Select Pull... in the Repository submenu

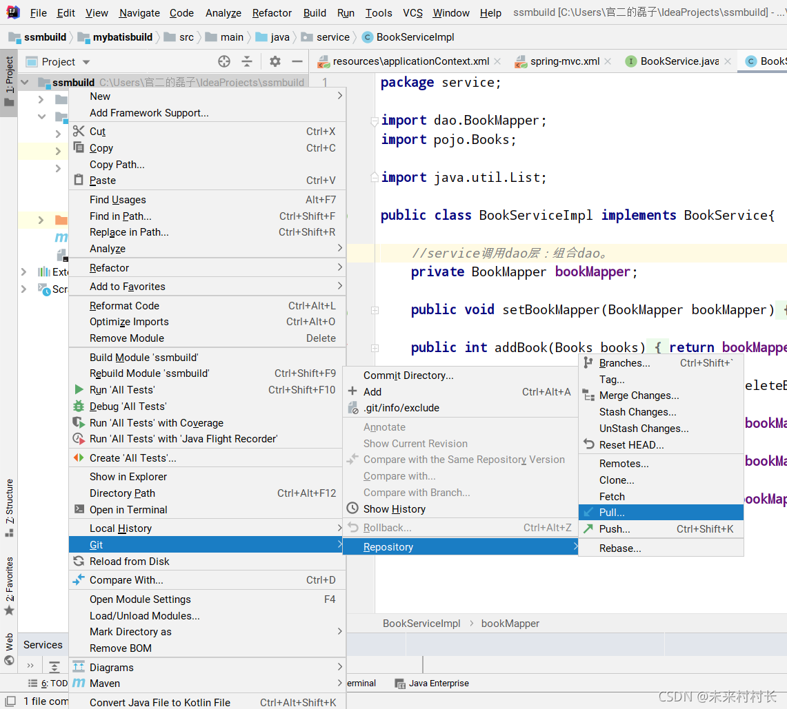pyautogui.click(x=661, y=513)
